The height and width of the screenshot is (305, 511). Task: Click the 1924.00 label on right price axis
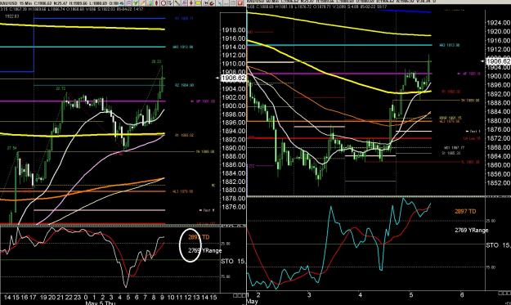click(499, 22)
